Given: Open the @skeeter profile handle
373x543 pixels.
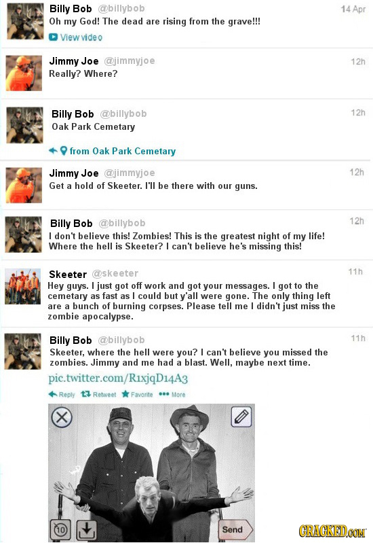Looking at the screenshot, I should (x=115, y=274).
